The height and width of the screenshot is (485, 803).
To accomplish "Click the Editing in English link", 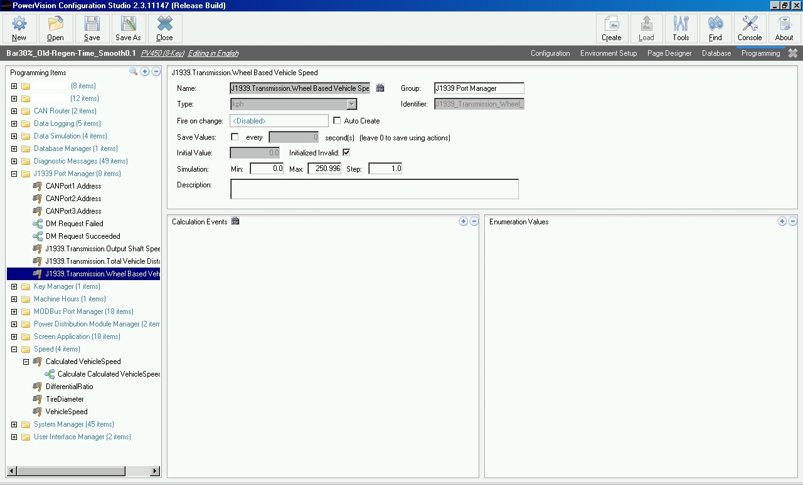I will [x=213, y=53].
